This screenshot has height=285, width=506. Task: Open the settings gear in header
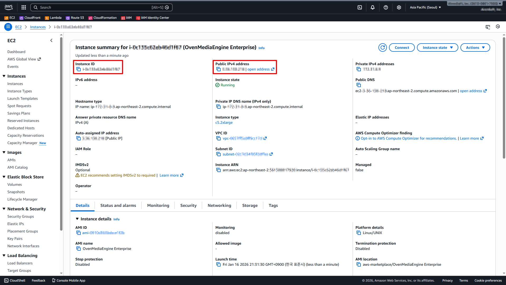coord(399,7)
